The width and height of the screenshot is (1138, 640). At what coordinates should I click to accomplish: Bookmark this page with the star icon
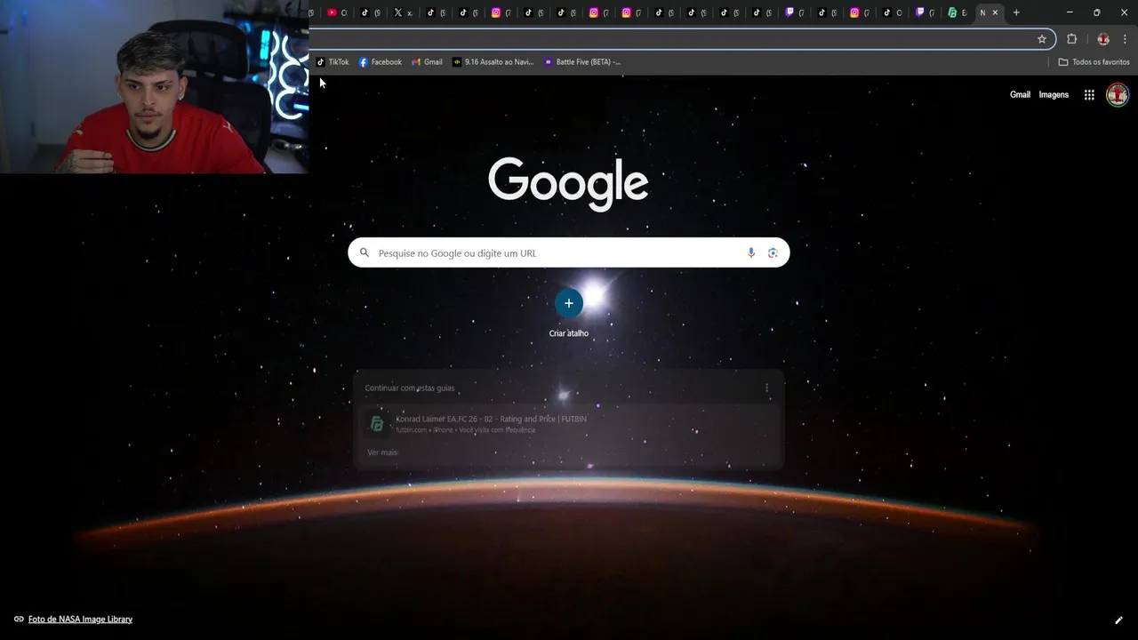(x=1042, y=39)
